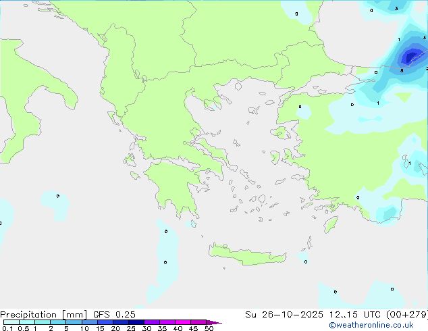Click the dark blue precipitation maximum on map
Image resolution: width=428 pixels, height=331 pixels.
coord(411,56)
